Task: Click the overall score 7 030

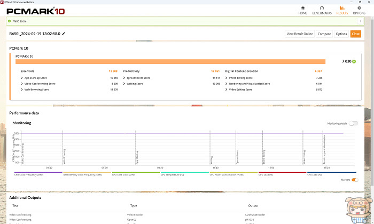Action: (347, 61)
